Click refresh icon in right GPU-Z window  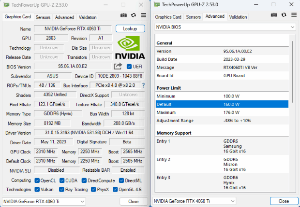[x=284, y=15]
